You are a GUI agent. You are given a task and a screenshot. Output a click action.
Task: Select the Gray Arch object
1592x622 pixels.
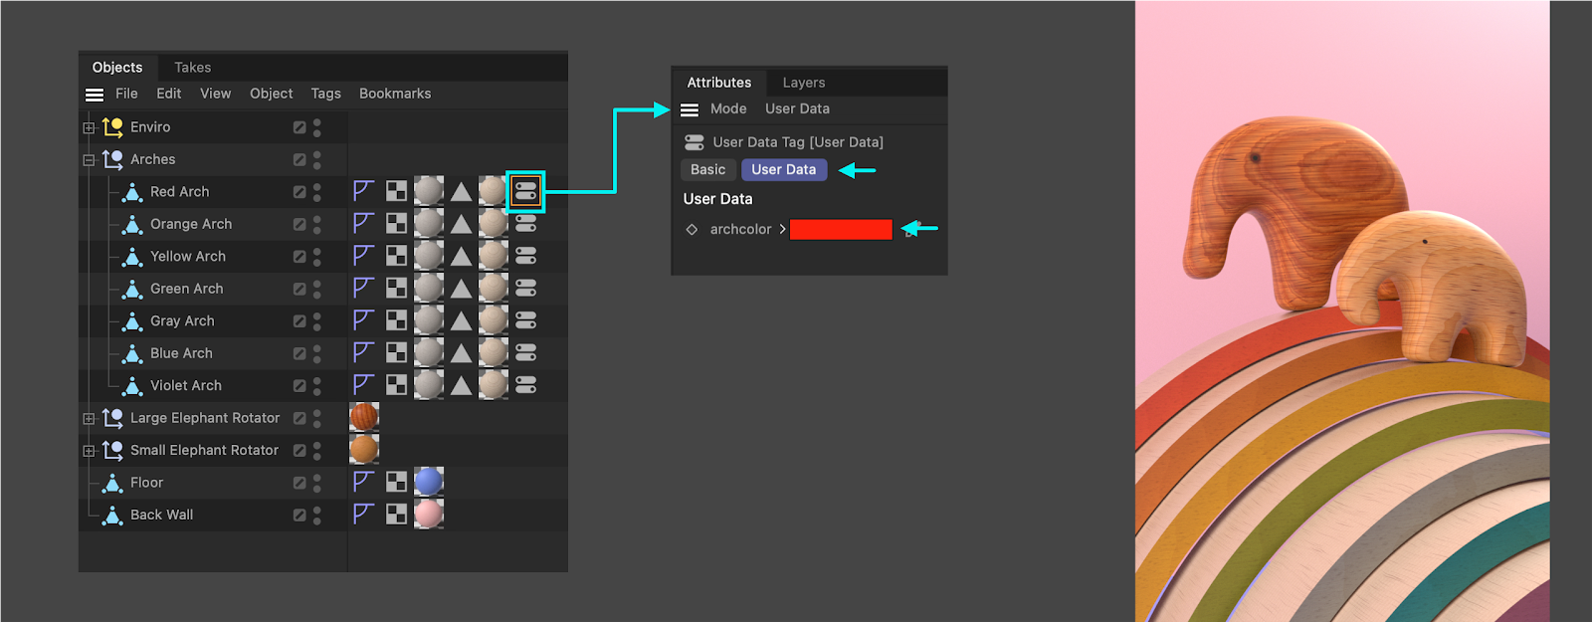182,320
